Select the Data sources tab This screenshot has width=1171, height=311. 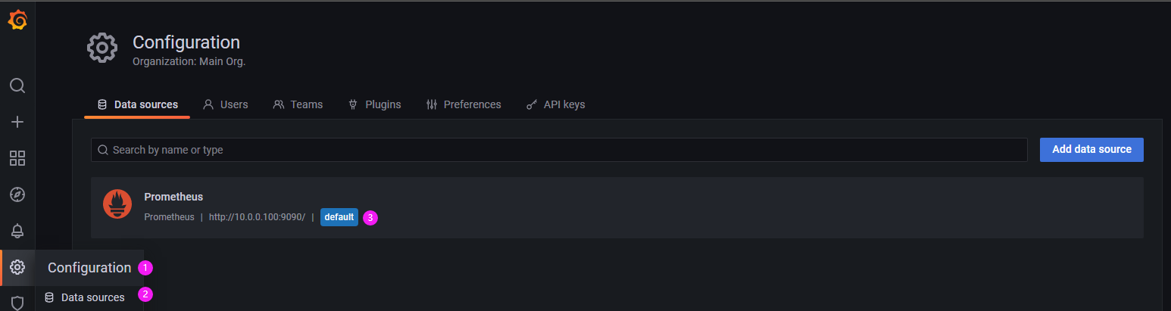[x=137, y=104]
